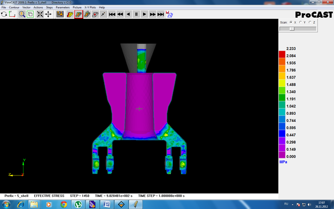Click the Windows Start button
The height and width of the screenshot is (209, 334).
6,204
